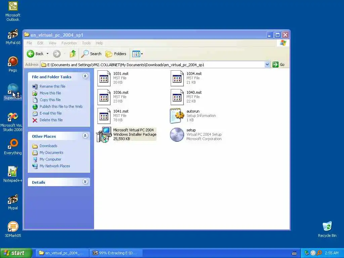Select the 1034.mst file icon
Viewport: 344px width, 258px height.
coord(177,78)
